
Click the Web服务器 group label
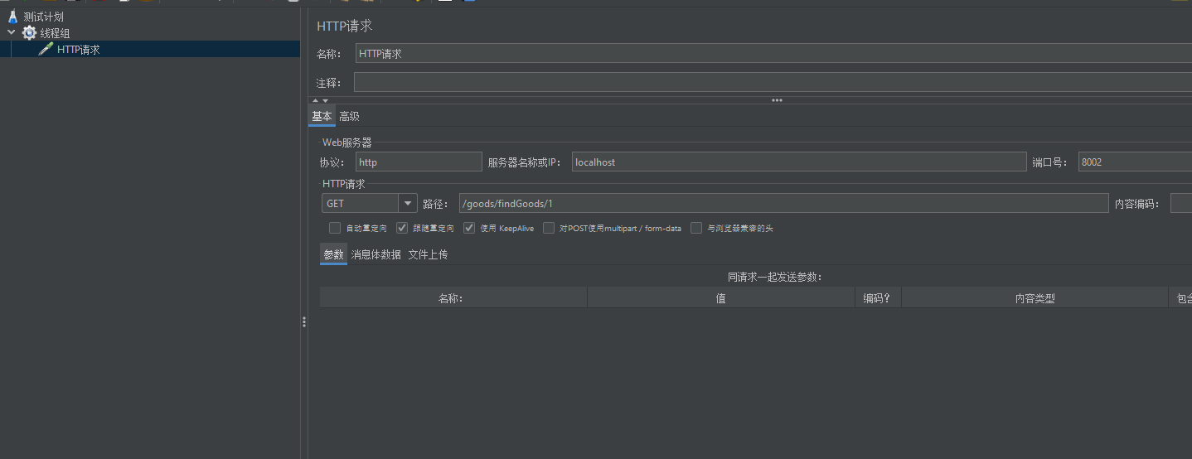click(346, 143)
